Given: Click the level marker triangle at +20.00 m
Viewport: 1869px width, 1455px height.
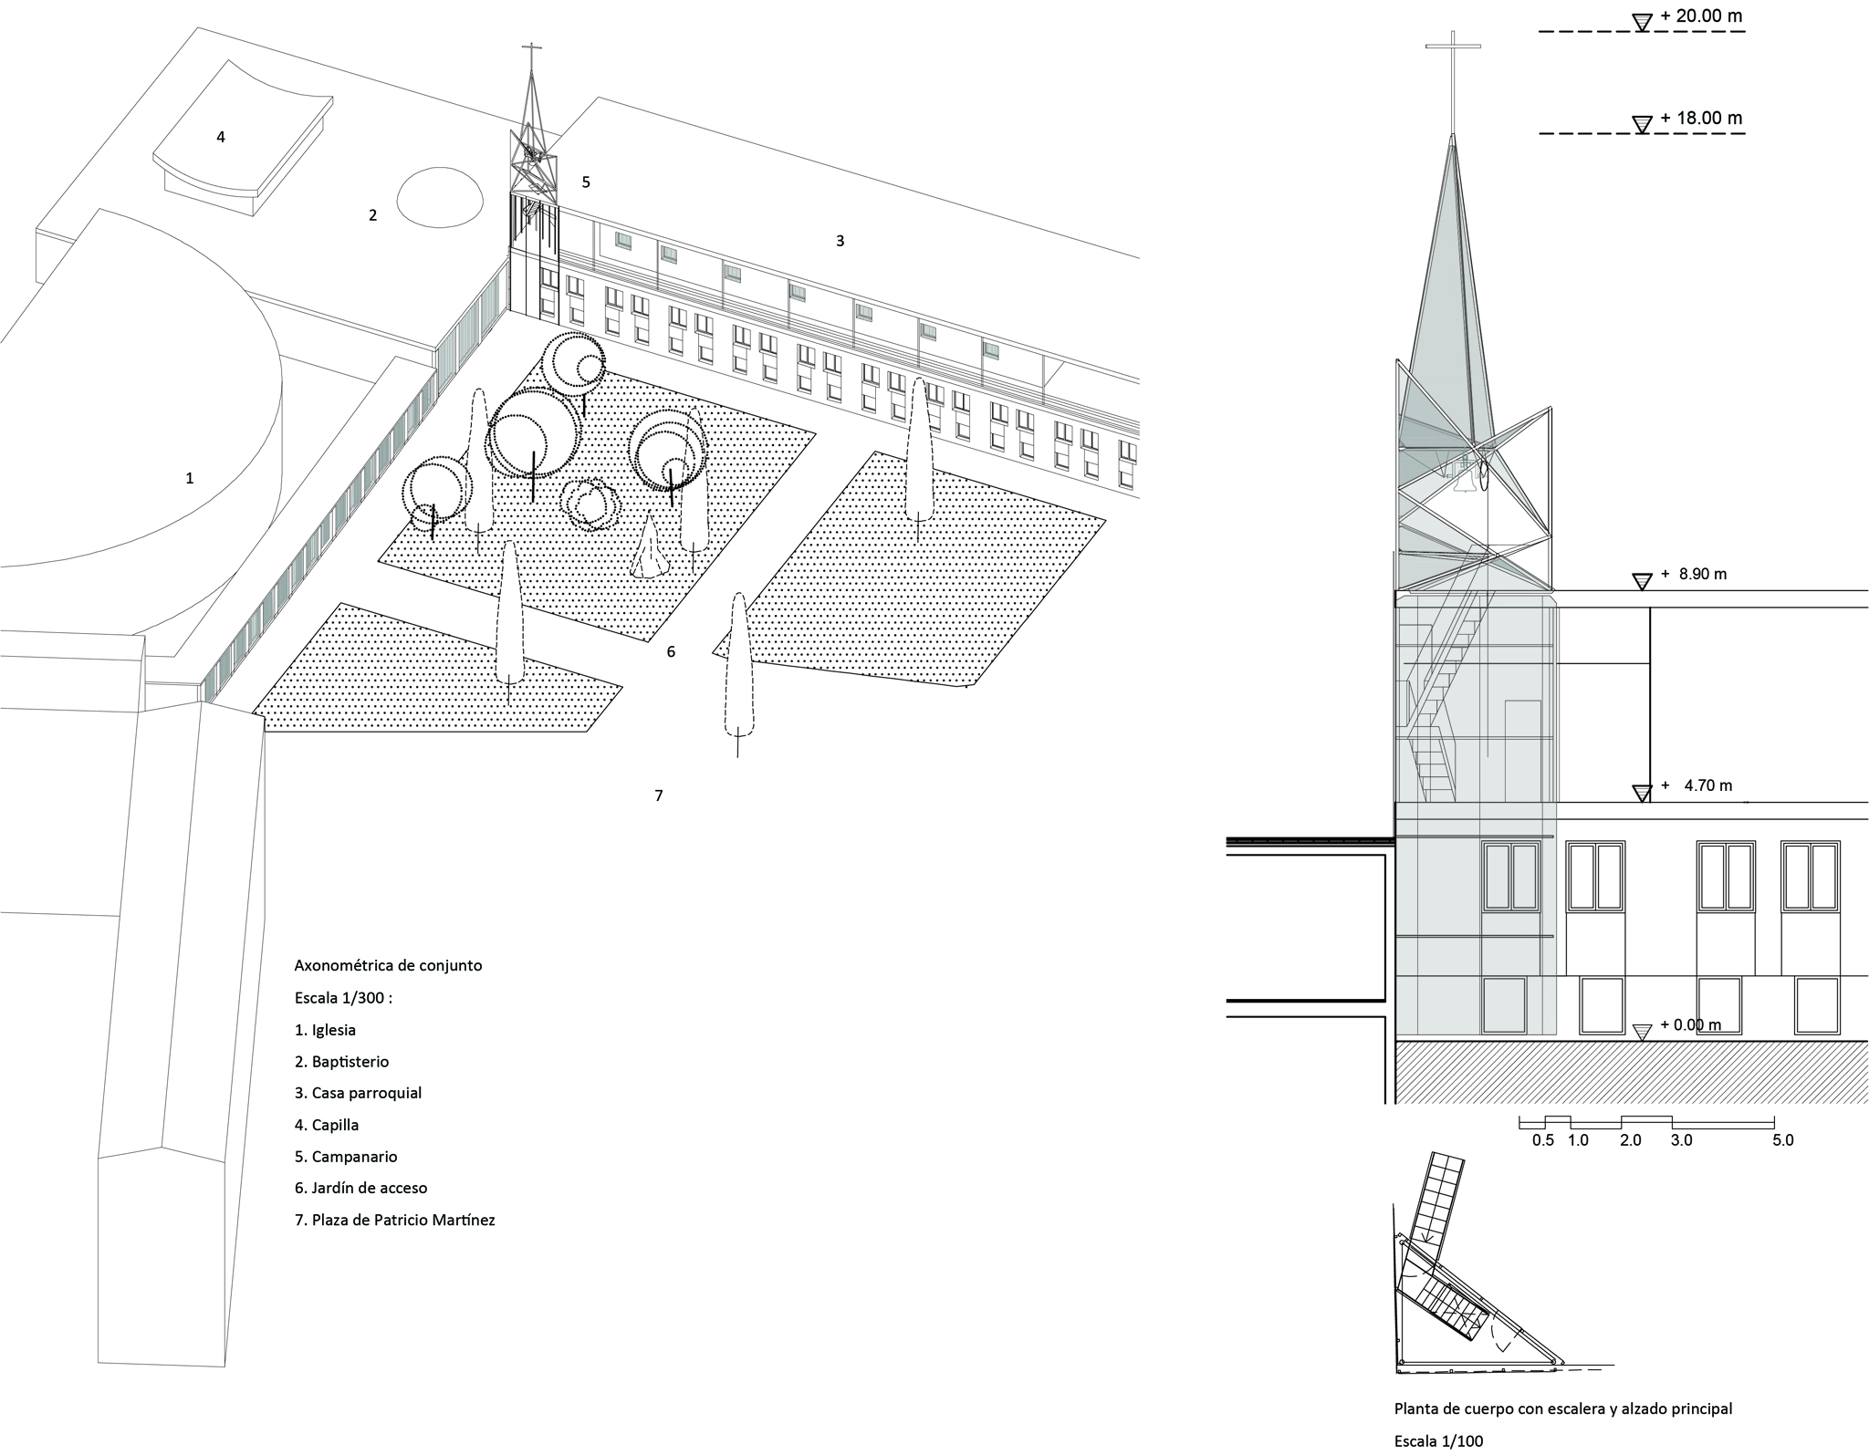Looking at the screenshot, I should pos(1642,23).
